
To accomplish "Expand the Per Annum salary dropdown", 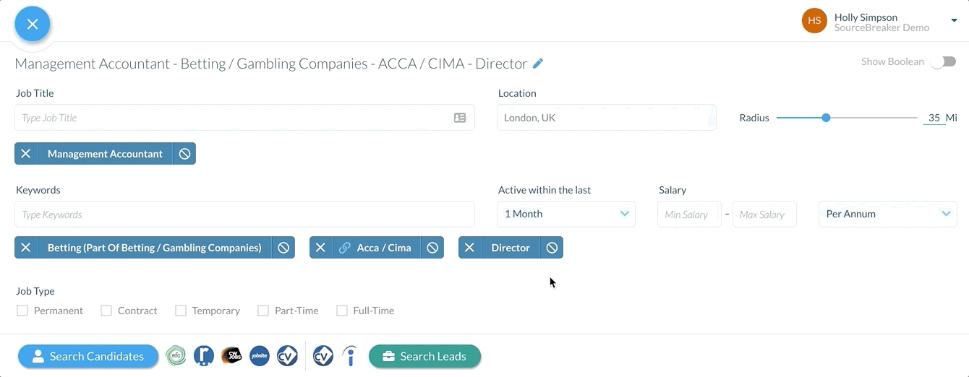I will click(x=887, y=214).
